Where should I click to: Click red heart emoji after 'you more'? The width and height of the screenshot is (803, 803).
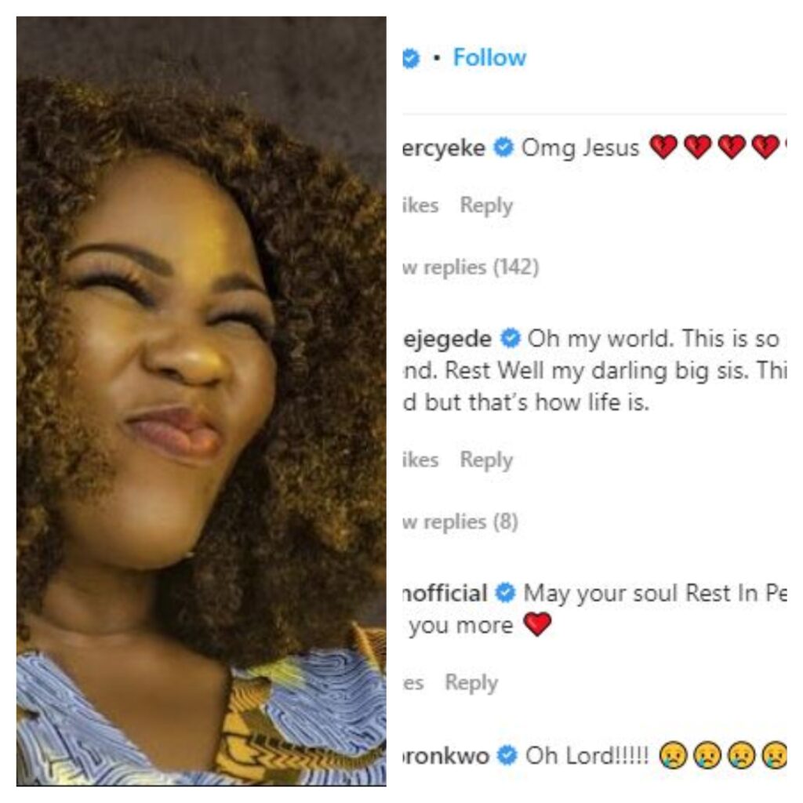point(537,624)
